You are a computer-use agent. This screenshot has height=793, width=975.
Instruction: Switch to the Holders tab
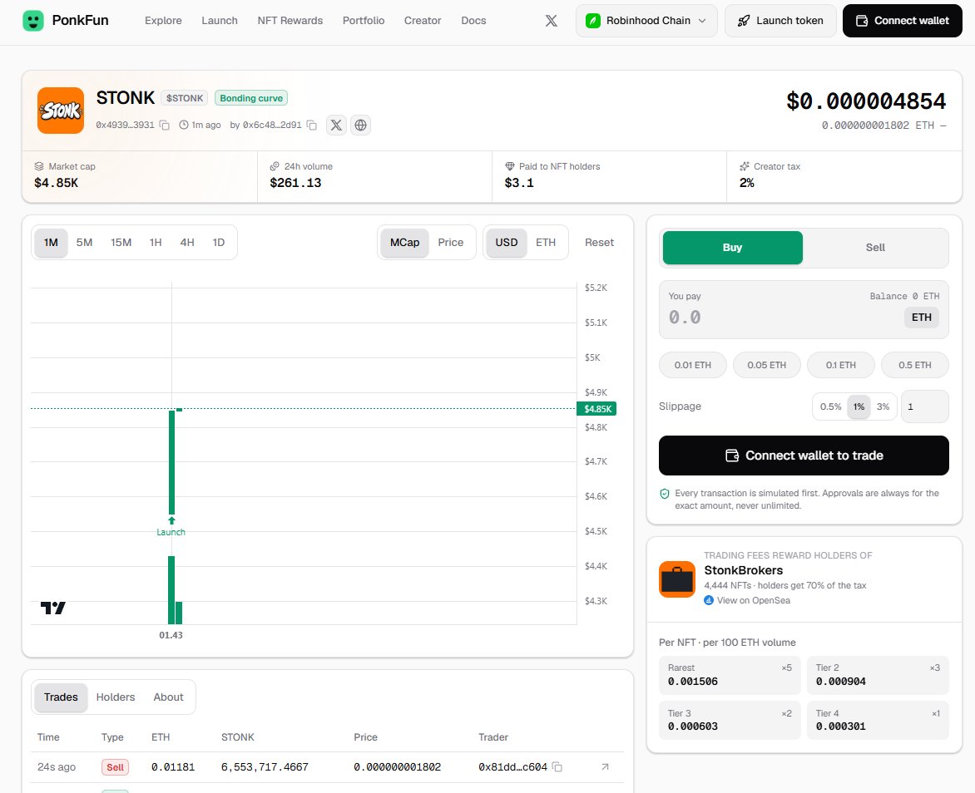116,697
